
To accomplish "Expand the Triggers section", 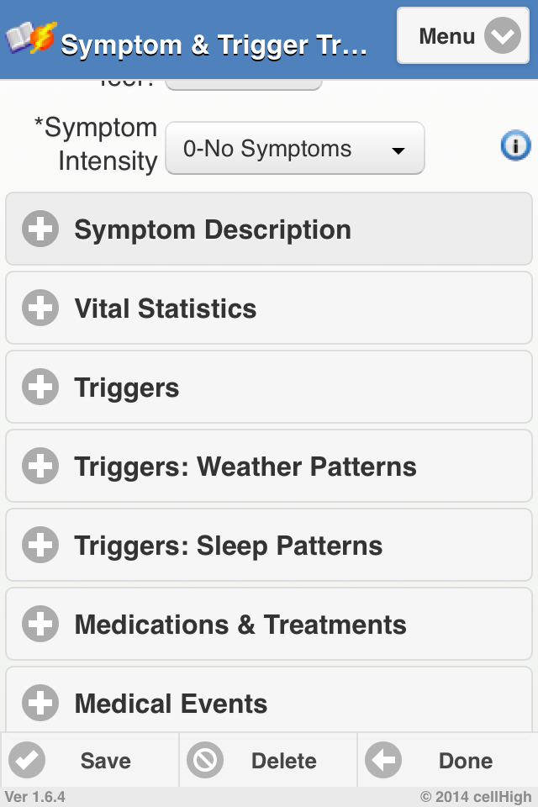I will pyautogui.click(x=269, y=388).
